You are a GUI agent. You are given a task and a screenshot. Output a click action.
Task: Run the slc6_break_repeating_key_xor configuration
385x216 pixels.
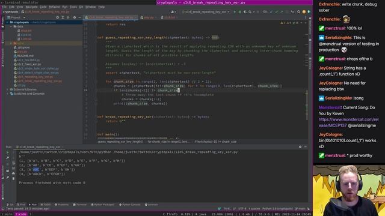pos(235,12)
